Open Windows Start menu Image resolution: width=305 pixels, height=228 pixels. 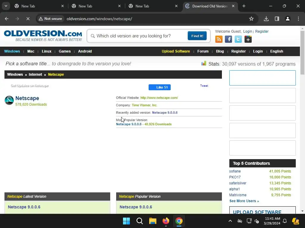click(126, 221)
